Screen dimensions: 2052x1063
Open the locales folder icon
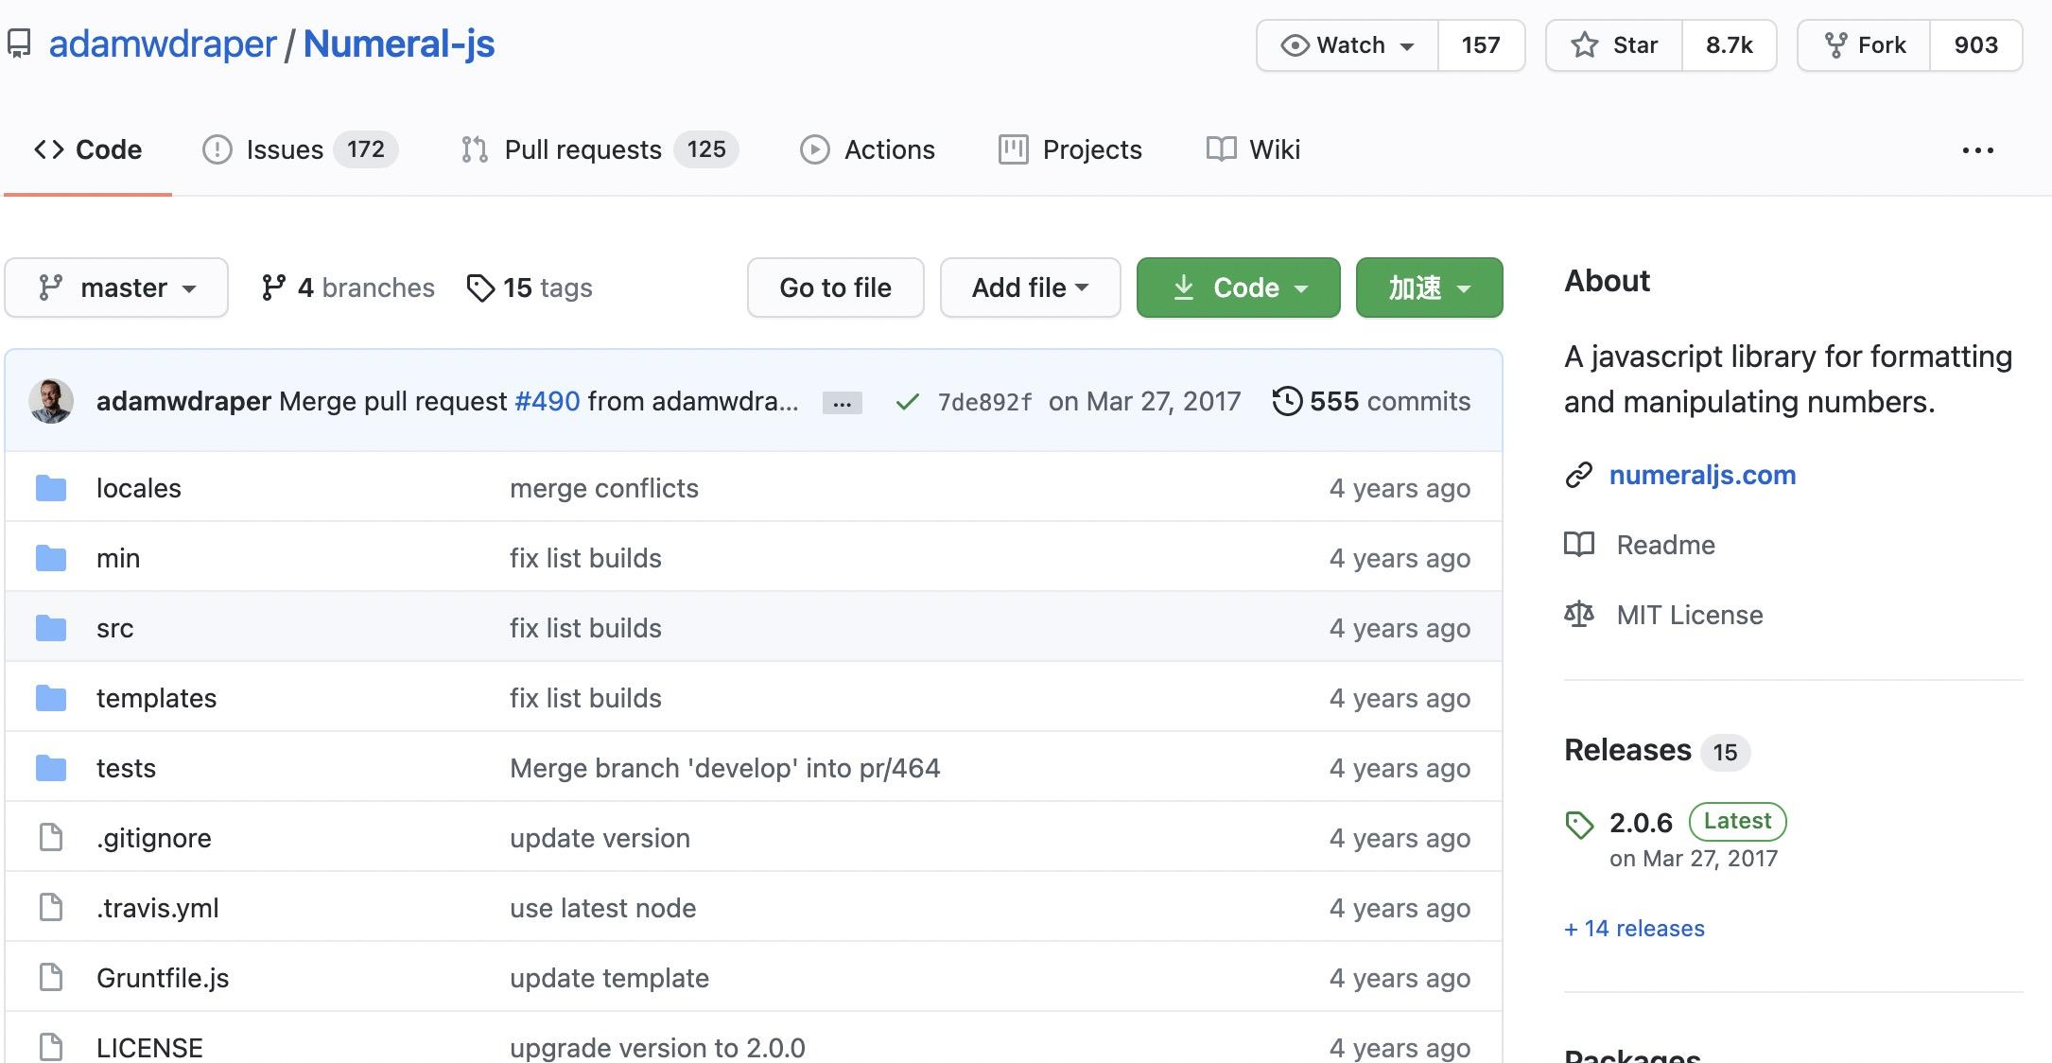click(x=51, y=487)
